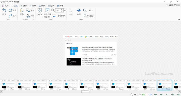This screenshot has width=181, height=96.
Task: Open the Playback (播放) tab
Action: click(24, 6)
